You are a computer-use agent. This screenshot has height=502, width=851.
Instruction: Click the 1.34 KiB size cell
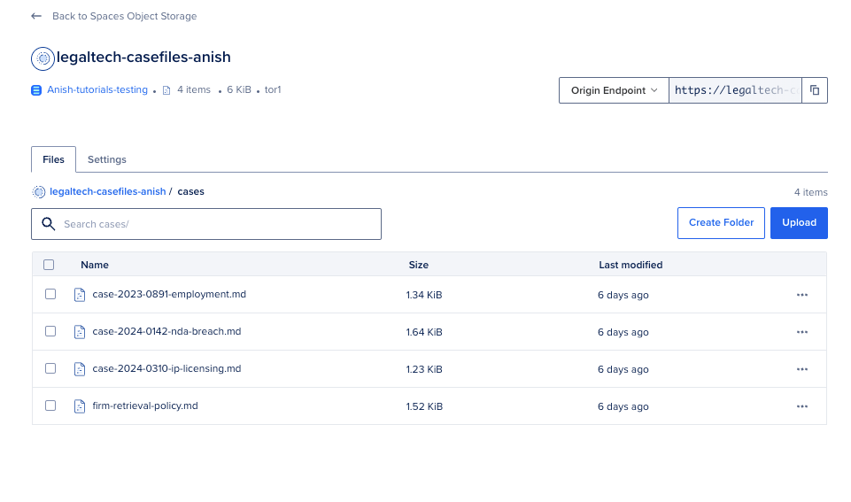point(424,295)
